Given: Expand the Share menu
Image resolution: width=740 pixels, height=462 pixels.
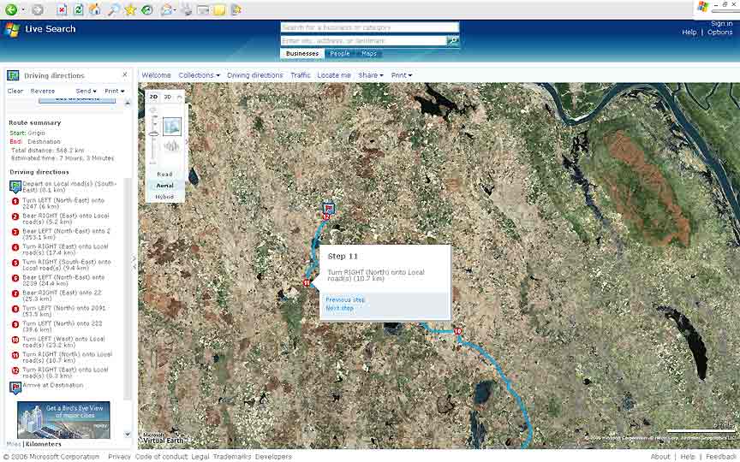Looking at the screenshot, I should pyautogui.click(x=371, y=75).
